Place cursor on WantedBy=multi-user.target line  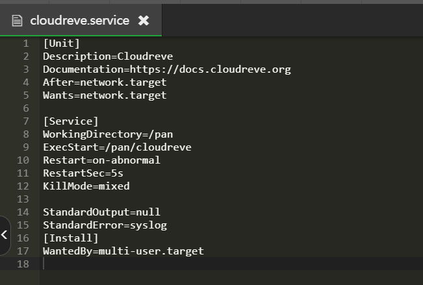(123, 251)
